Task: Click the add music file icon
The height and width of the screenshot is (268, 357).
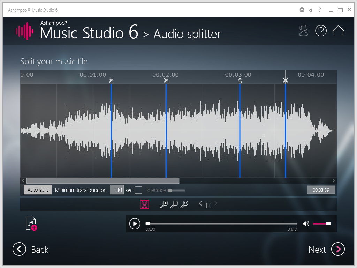Action: [31, 224]
